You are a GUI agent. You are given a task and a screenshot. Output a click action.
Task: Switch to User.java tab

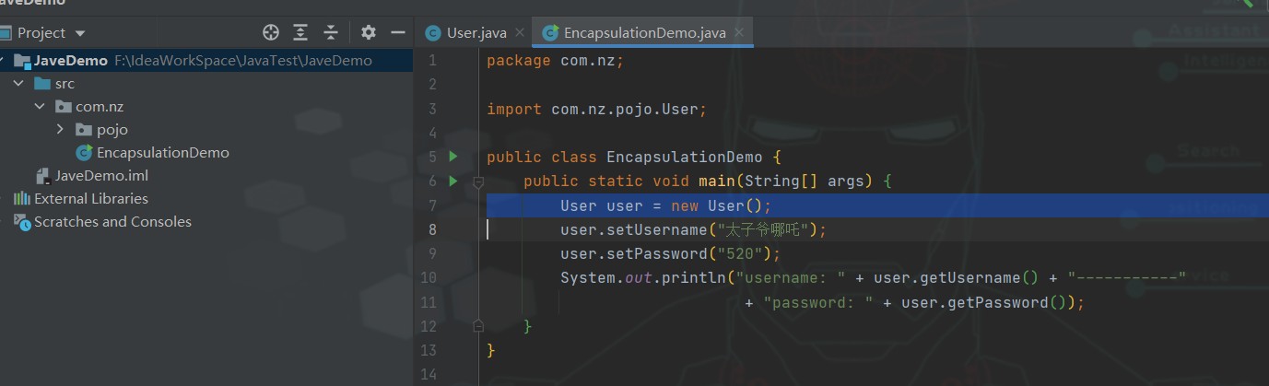pos(476,33)
